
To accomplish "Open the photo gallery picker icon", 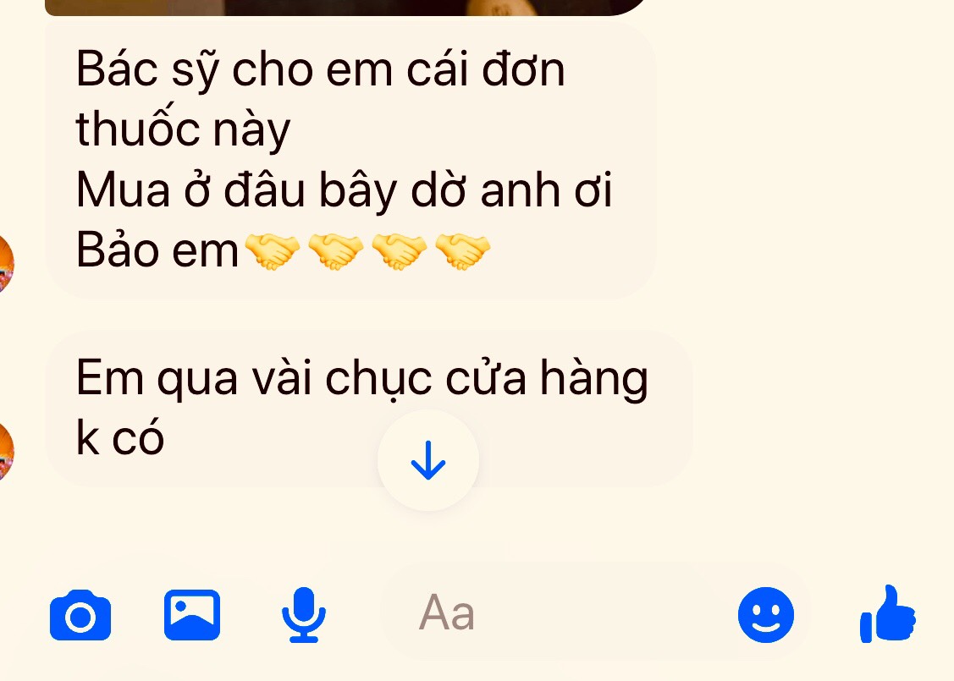I will [x=191, y=615].
